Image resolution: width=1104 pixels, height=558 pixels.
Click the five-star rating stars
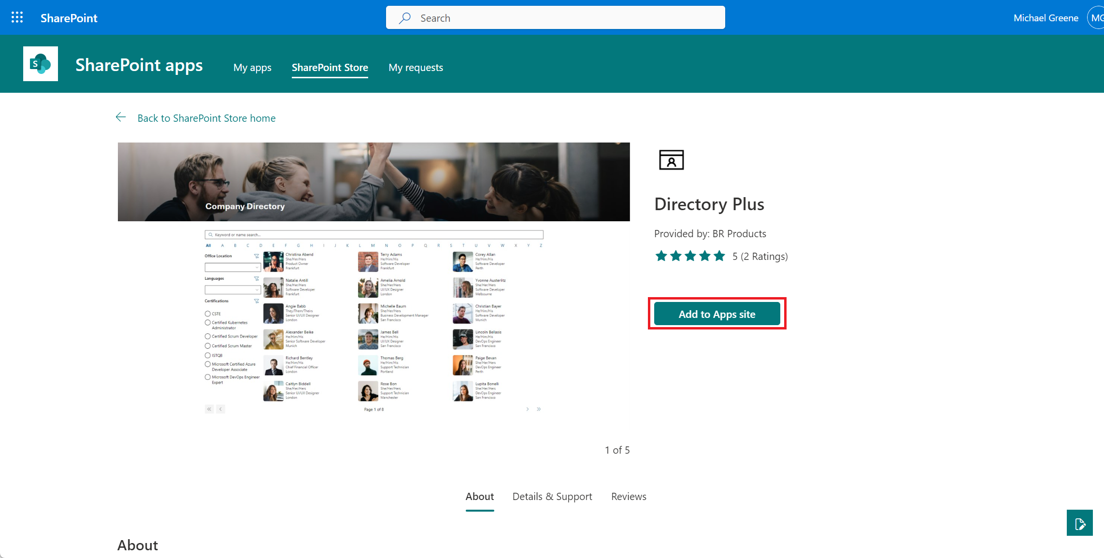690,256
